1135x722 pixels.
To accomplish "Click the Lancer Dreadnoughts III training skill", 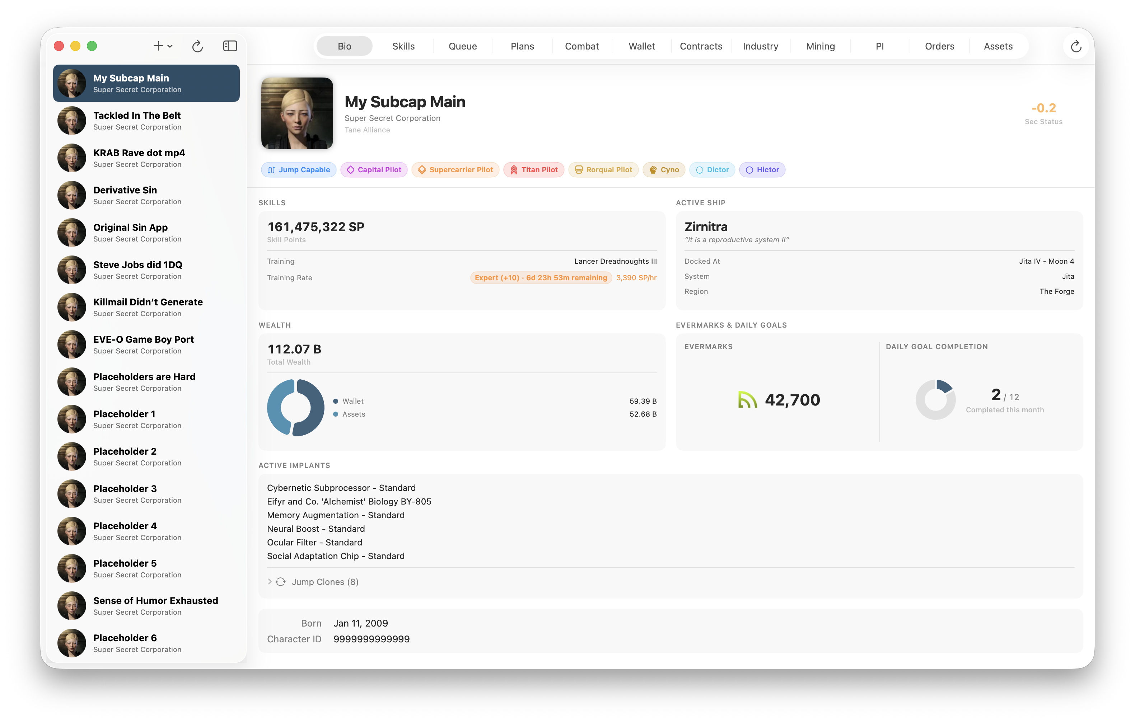I will 615,261.
